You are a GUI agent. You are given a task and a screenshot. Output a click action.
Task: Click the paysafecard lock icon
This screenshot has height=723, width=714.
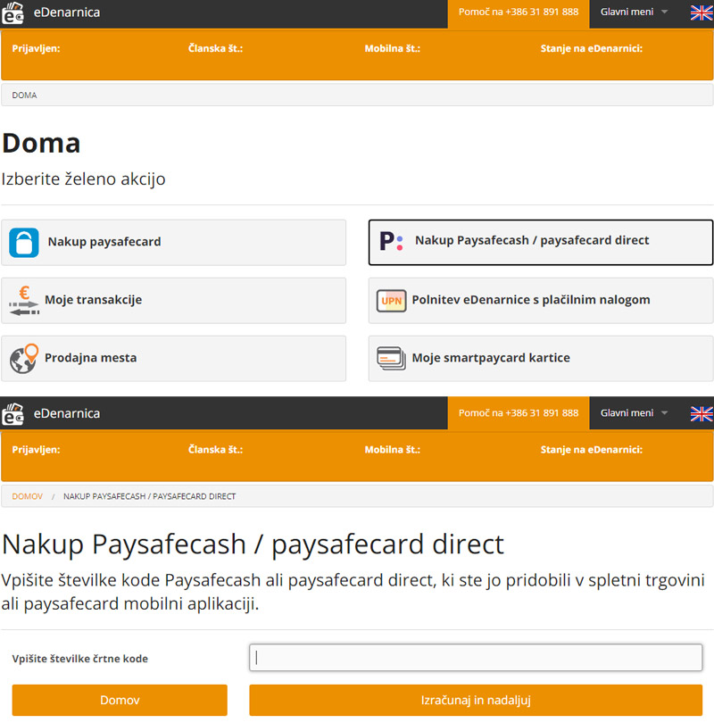coord(24,242)
